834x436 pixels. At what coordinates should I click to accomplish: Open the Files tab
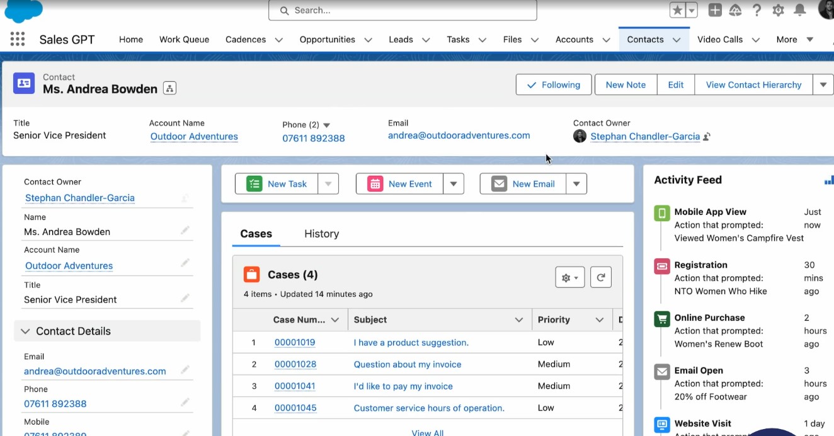click(x=512, y=39)
